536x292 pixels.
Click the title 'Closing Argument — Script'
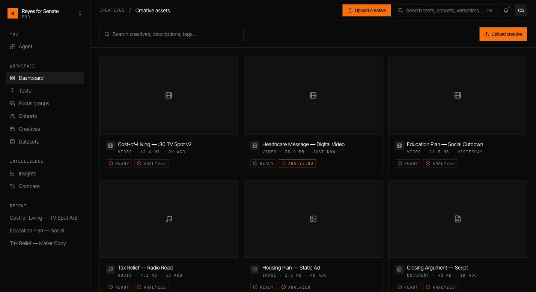437,268
